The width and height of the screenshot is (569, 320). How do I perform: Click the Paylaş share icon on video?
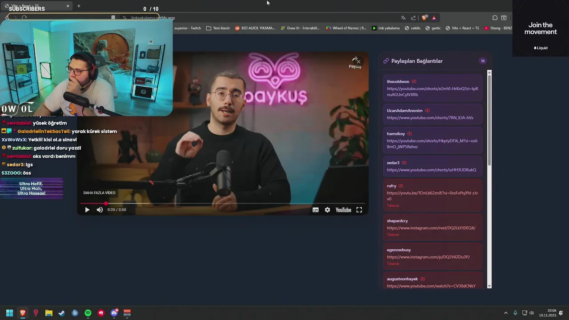point(355,63)
